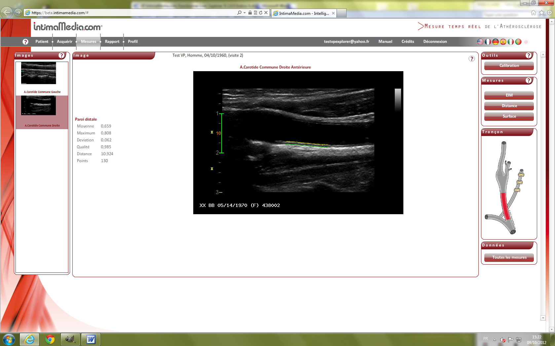This screenshot has width=555, height=346.
Task: Click the Déconnexion link
Action: click(435, 42)
